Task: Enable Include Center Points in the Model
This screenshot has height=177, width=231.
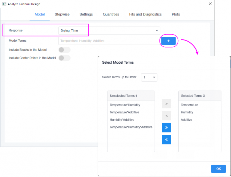Action: click(x=64, y=58)
